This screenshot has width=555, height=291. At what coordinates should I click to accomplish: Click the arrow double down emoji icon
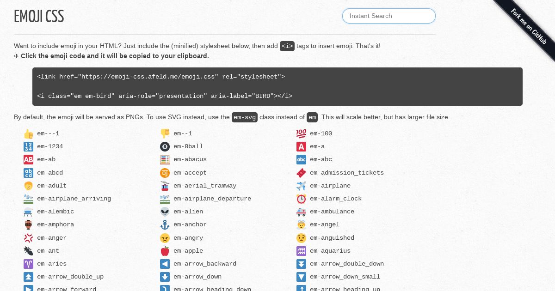point(301,264)
